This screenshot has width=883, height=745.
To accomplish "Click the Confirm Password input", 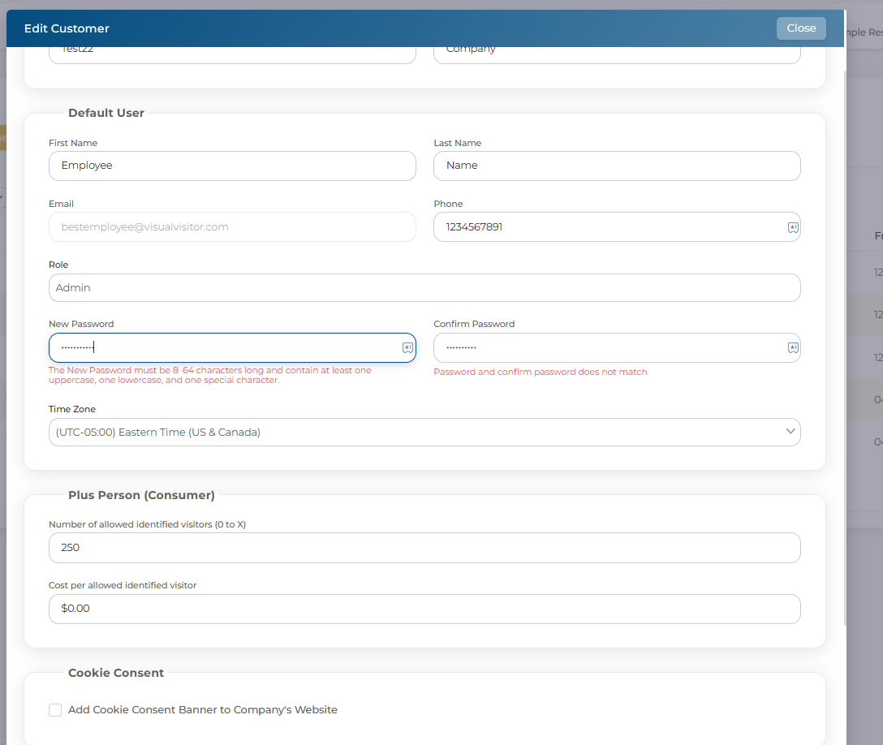I will (x=609, y=348).
